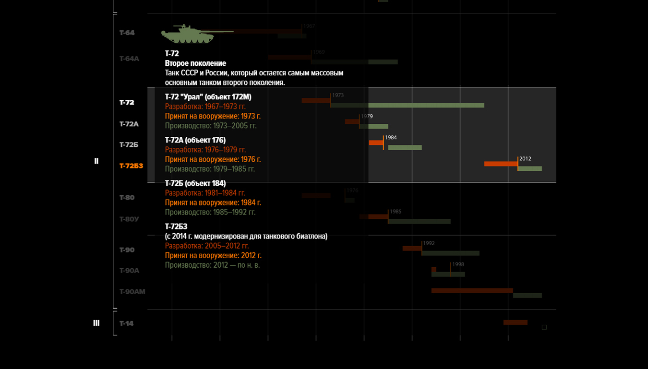Click "Производство: 1973–2005 гг." line
Image resolution: width=648 pixels, height=369 pixels.
(211, 126)
